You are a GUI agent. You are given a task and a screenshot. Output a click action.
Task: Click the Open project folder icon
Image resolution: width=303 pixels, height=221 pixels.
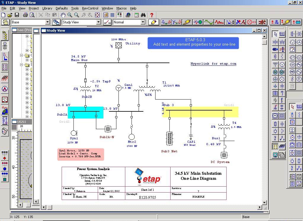coord(10,15)
